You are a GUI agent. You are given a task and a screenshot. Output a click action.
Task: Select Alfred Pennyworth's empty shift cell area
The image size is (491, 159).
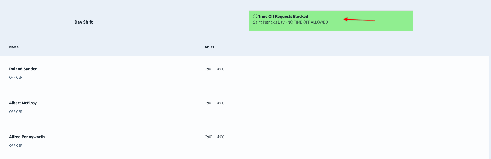(342, 141)
